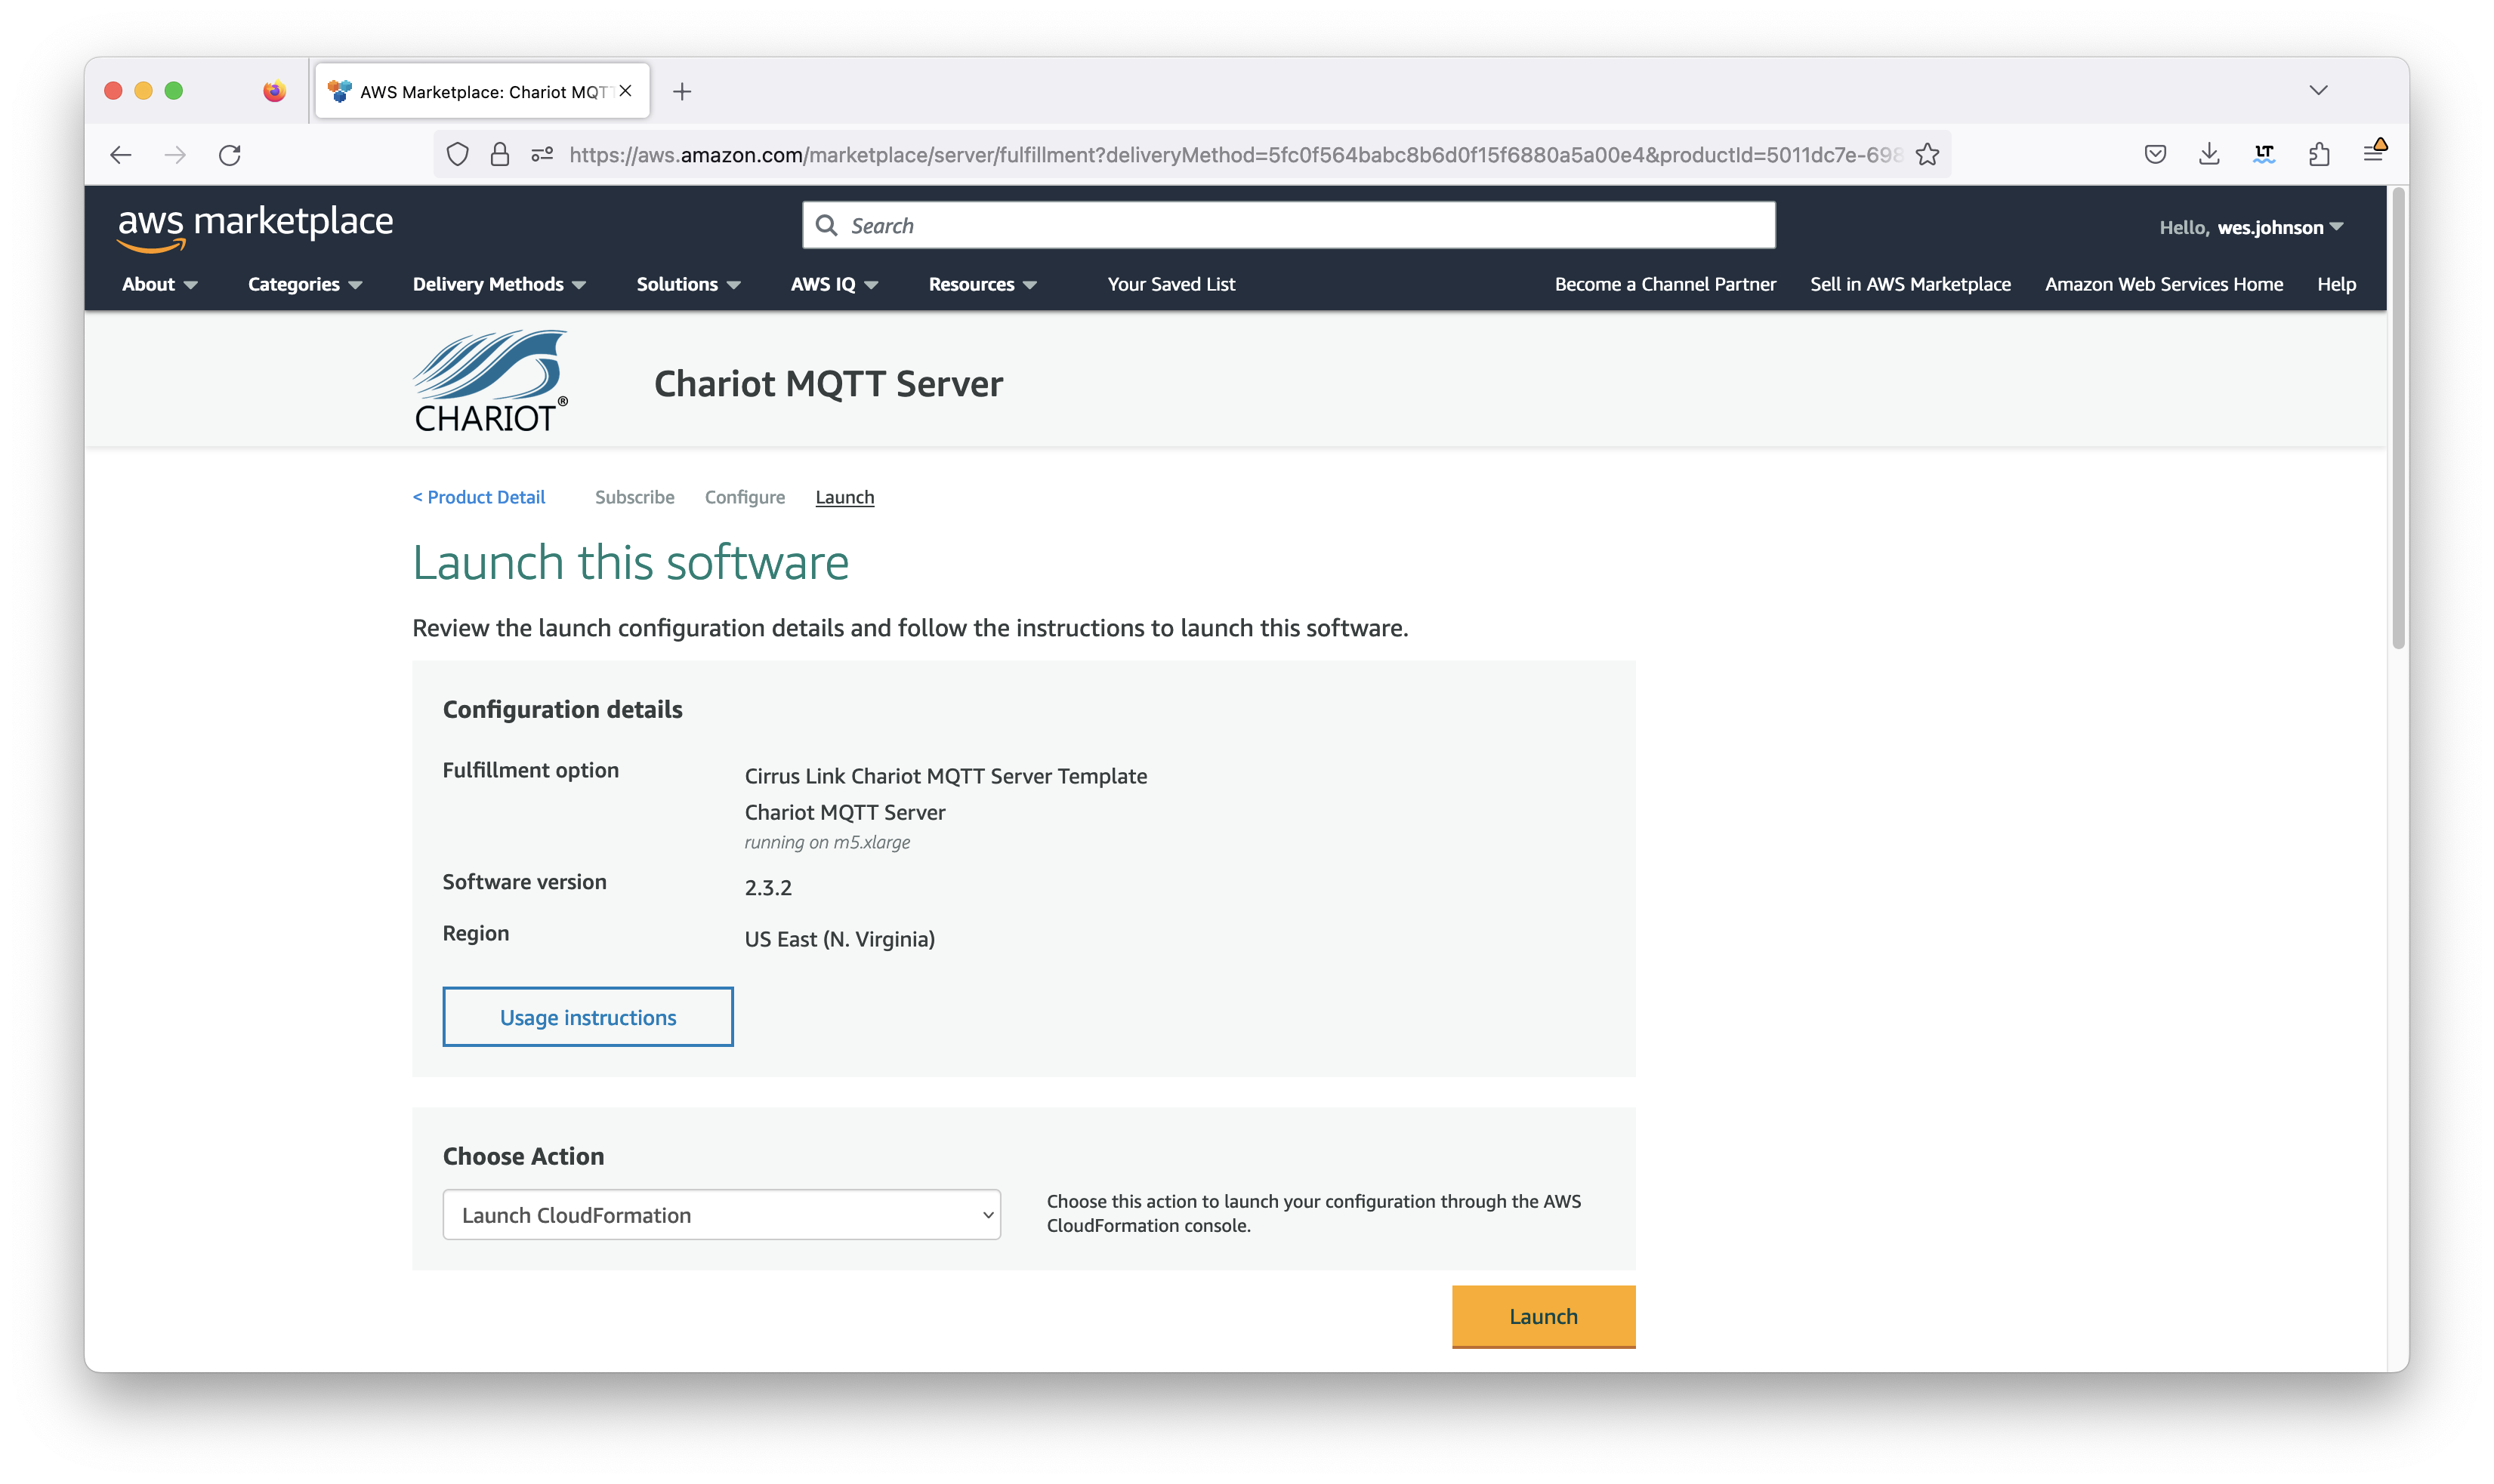This screenshot has height=1484, width=2494.
Task: Select the AWS Marketplace browser tab
Action: tap(482, 91)
